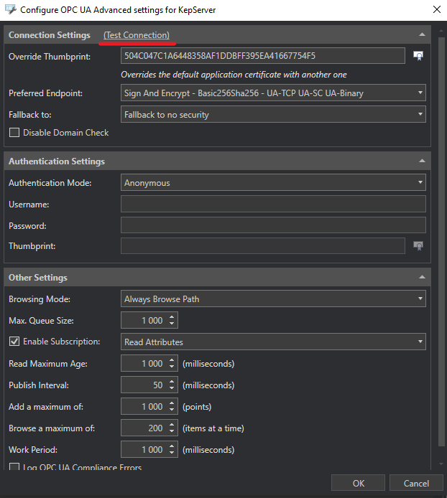Decrease Work Period value
Screen dimensions: 447x498
(172, 454)
